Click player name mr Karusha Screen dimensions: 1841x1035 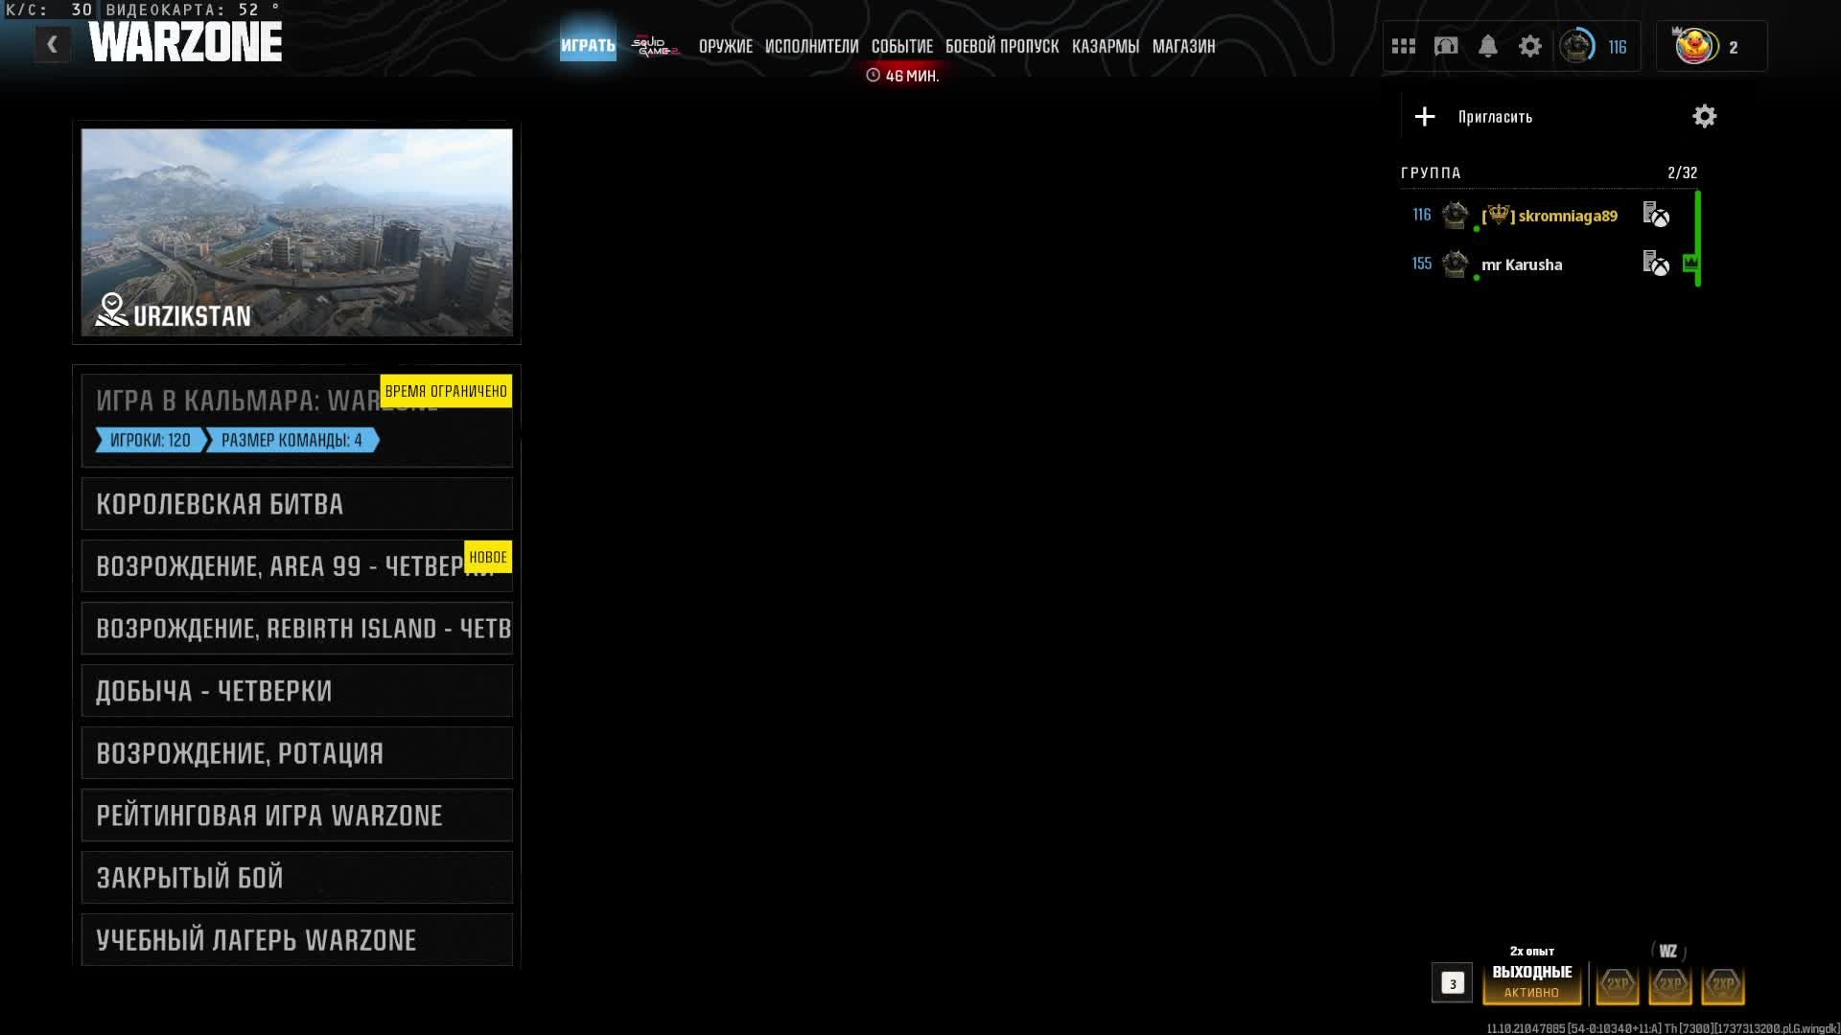point(1522,264)
